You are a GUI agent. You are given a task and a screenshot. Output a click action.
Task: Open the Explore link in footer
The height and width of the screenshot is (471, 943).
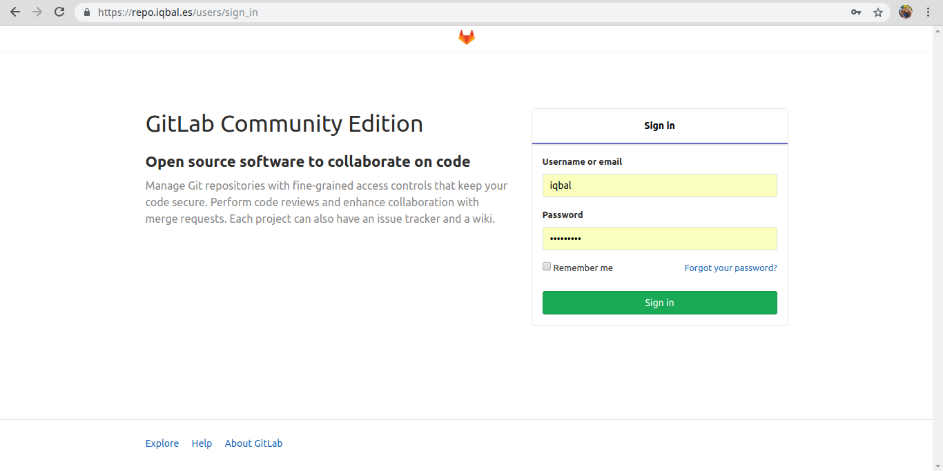[162, 443]
